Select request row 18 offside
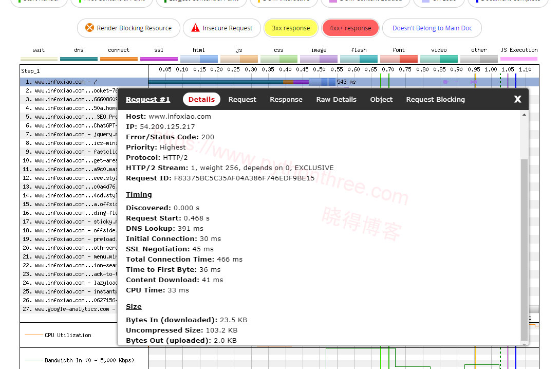 tap(69, 230)
